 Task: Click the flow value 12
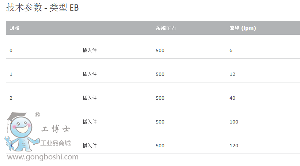pyautogui.click(x=232, y=74)
